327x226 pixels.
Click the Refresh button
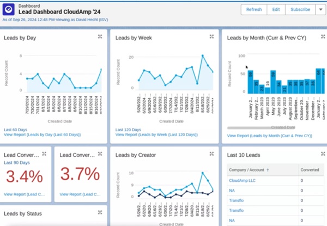pyautogui.click(x=253, y=9)
